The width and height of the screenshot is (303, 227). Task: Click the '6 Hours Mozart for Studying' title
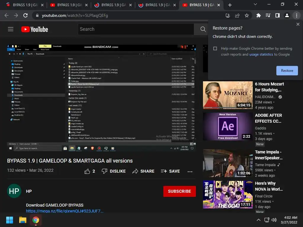pos(269,87)
